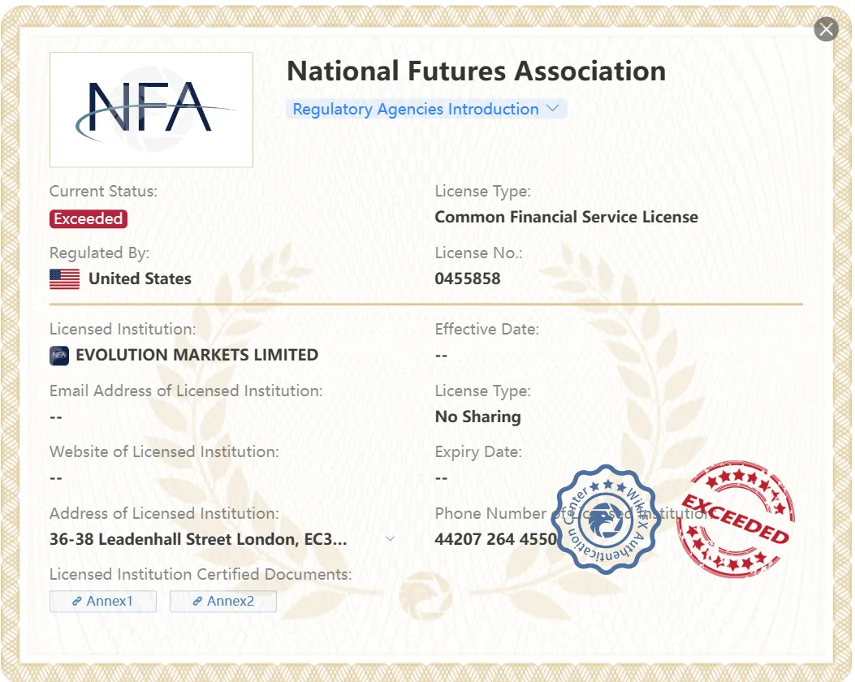Click the NFA logo image
The height and width of the screenshot is (682, 855).
(x=151, y=110)
